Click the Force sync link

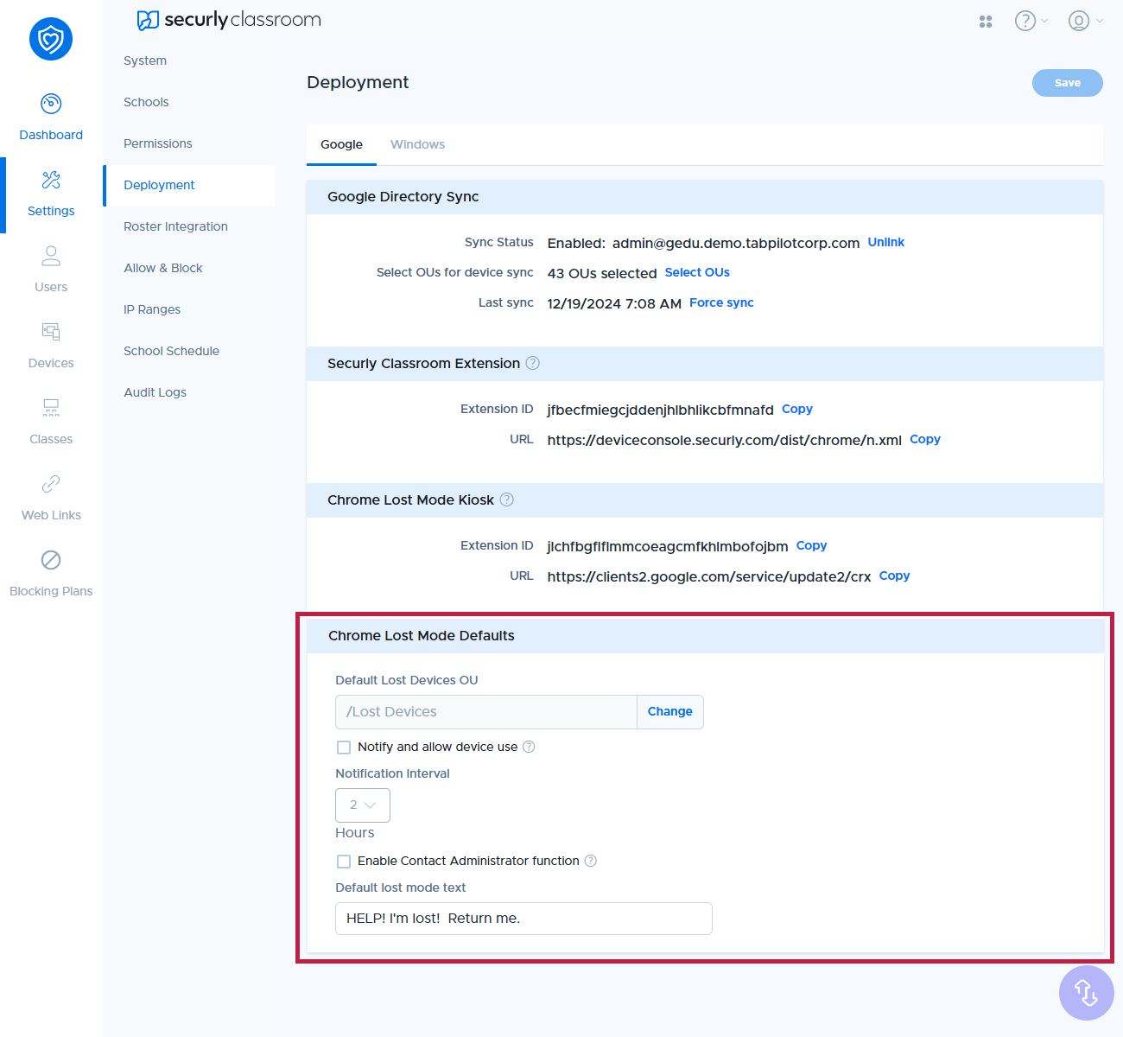click(x=721, y=302)
